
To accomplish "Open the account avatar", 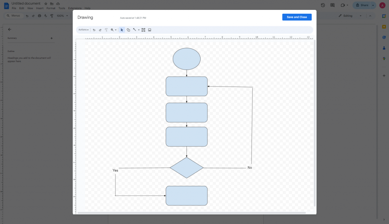I will (x=382, y=5).
